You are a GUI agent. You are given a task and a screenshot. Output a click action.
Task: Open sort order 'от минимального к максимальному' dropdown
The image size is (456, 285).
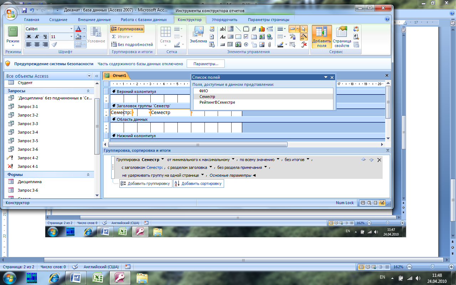(233, 160)
